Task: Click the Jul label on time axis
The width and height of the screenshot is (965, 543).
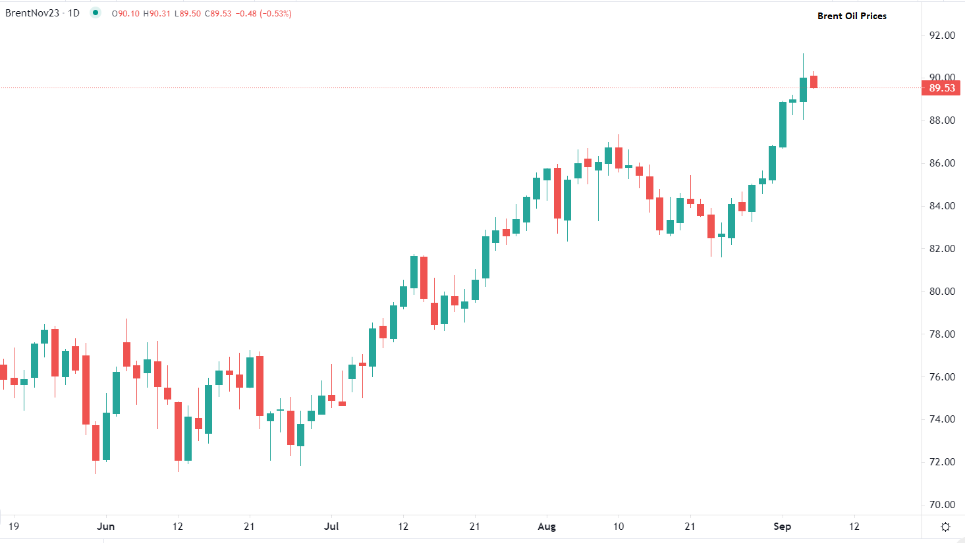Action: [x=332, y=527]
